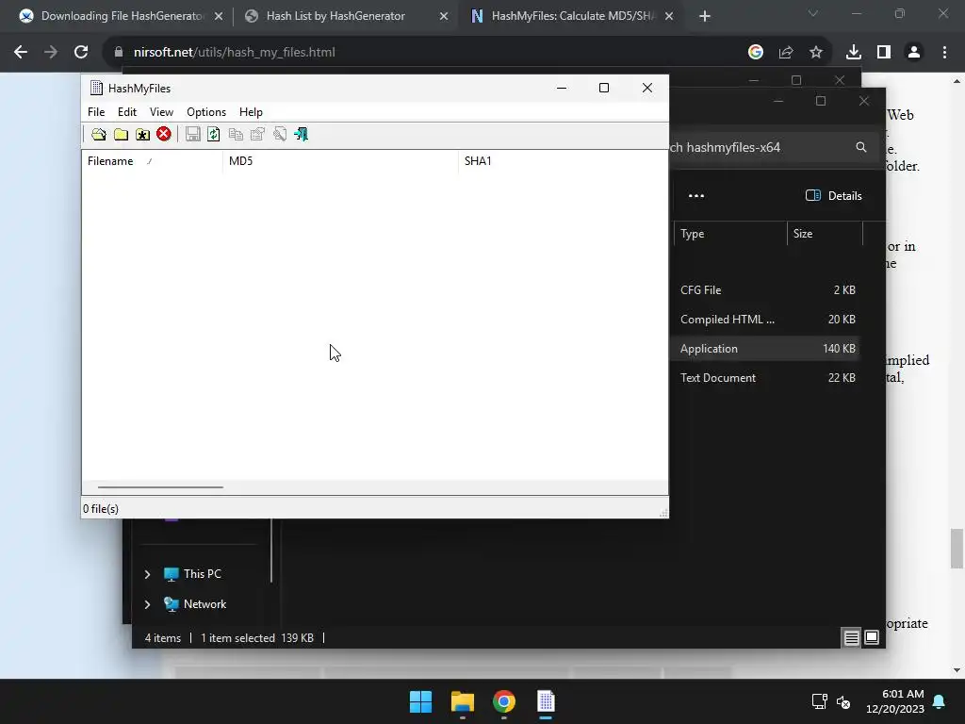Open File Explorer See more ellipsis

pos(696,196)
